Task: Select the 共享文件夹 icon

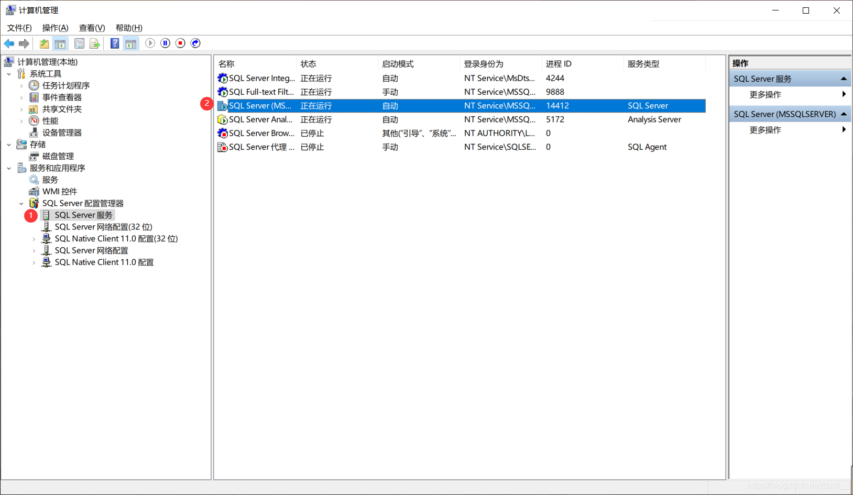Action: point(34,109)
